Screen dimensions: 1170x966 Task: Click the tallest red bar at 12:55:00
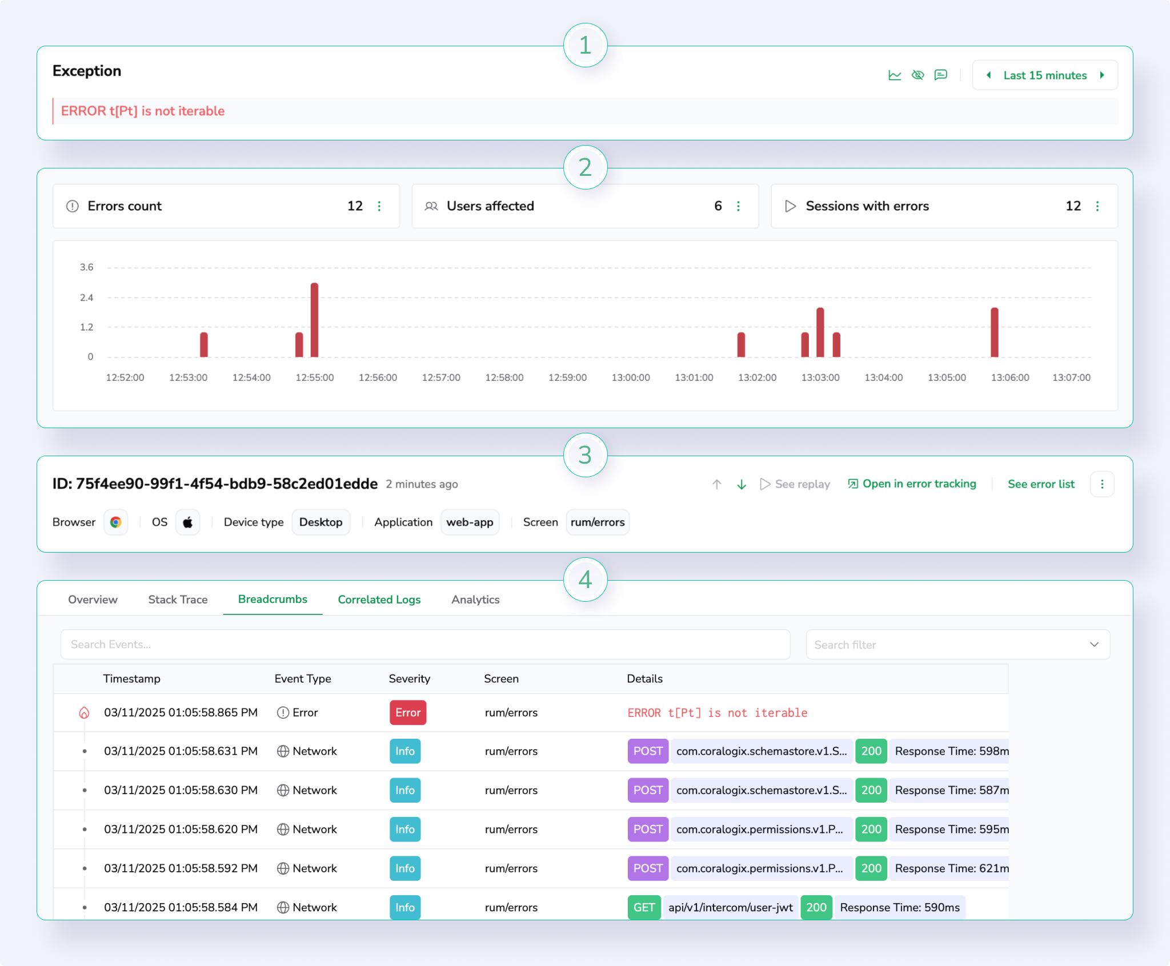315,320
